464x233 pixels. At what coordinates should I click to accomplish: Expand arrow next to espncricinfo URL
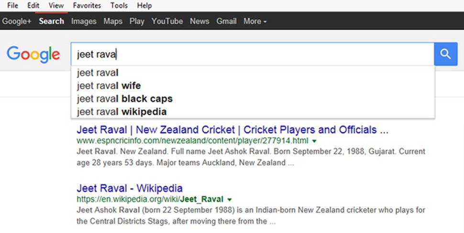pyautogui.click(x=315, y=141)
